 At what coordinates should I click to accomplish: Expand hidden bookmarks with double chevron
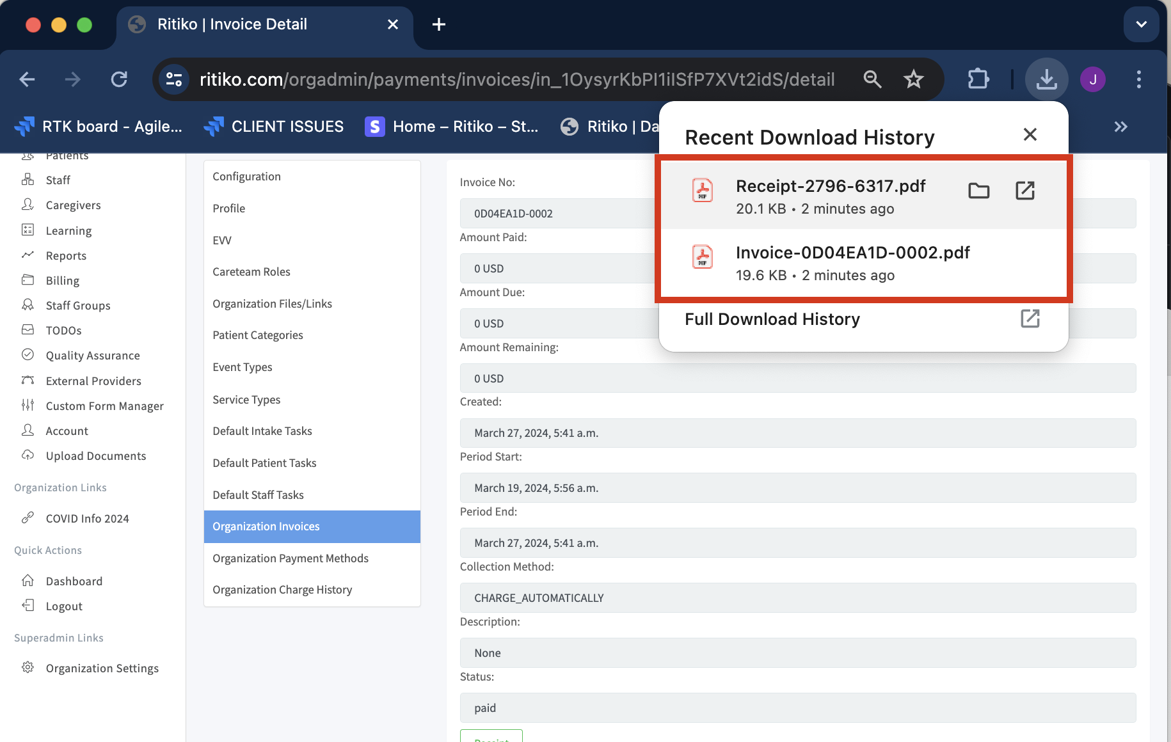[x=1120, y=127]
